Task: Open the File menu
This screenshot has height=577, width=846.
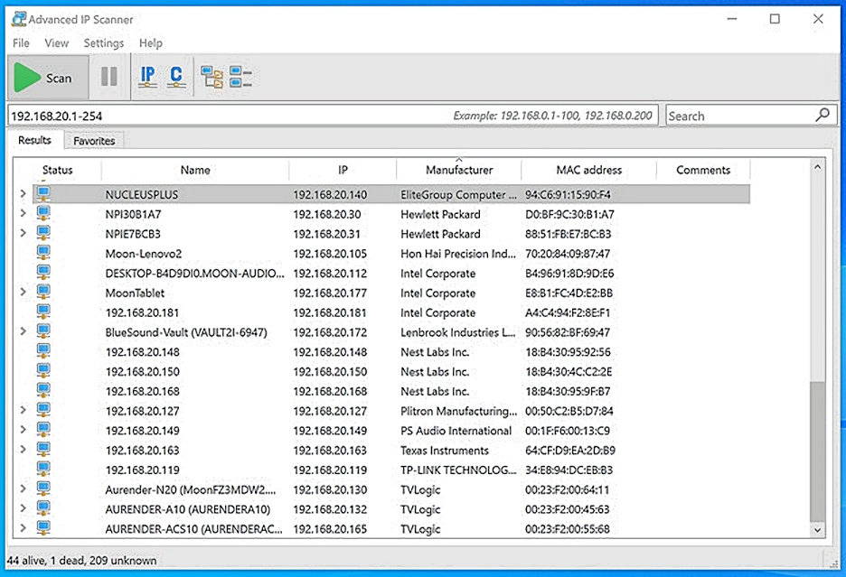Action: coord(21,42)
